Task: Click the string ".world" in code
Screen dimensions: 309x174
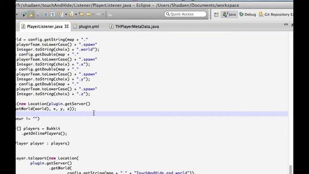Action: point(86,49)
